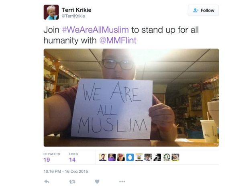Click the reply arrow icon
Screen dimensions: 249x186
click(x=47, y=182)
